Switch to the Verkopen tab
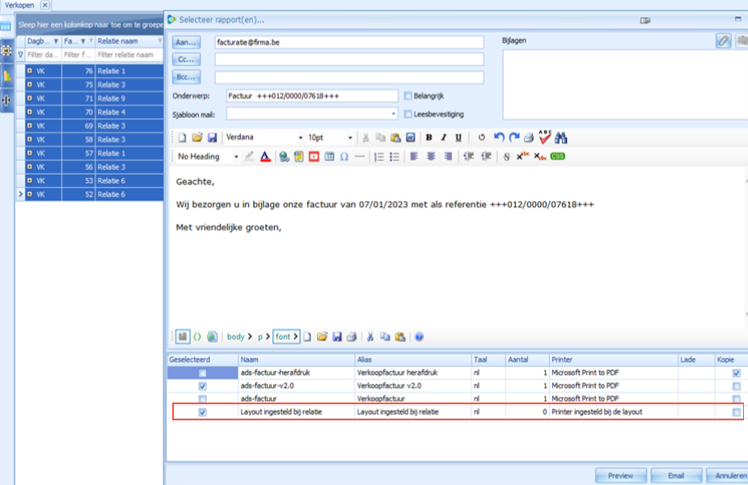This screenshot has height=485, width=748. tap(19, 5)
